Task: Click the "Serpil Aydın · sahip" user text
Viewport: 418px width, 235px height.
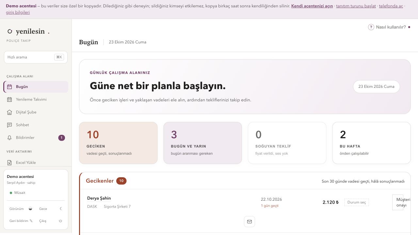Action: point(21,183)
